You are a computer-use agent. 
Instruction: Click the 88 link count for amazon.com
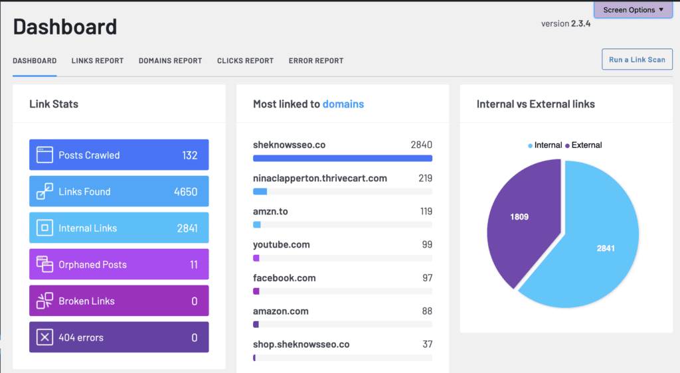point(427,311)
